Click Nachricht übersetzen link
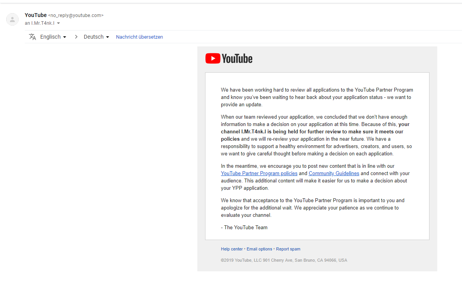This screenshot has width=462, height=281. [x=139, y=37]
